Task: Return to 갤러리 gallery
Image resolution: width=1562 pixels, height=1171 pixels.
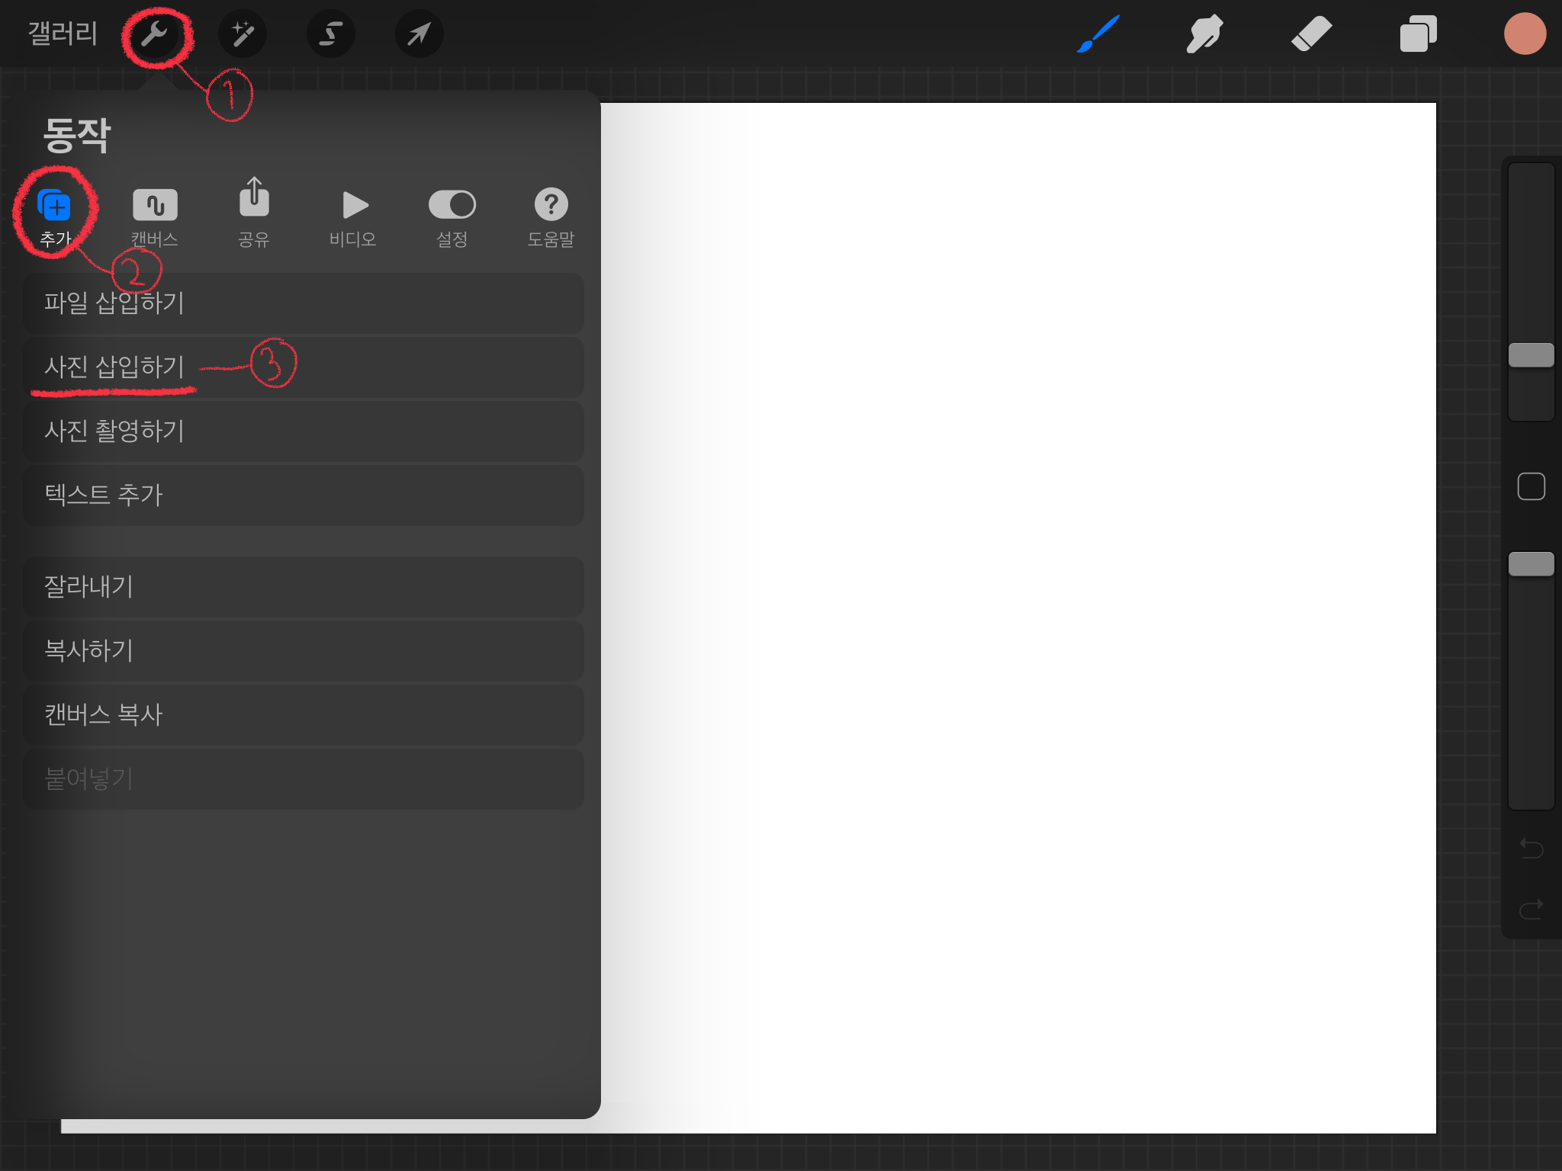Action: [63, 34]
